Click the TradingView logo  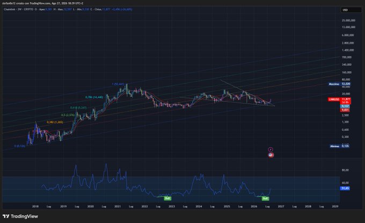[x=20, y=216]
